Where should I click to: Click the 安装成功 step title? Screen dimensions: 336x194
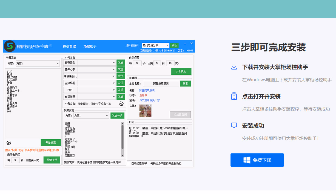[253, 126]
